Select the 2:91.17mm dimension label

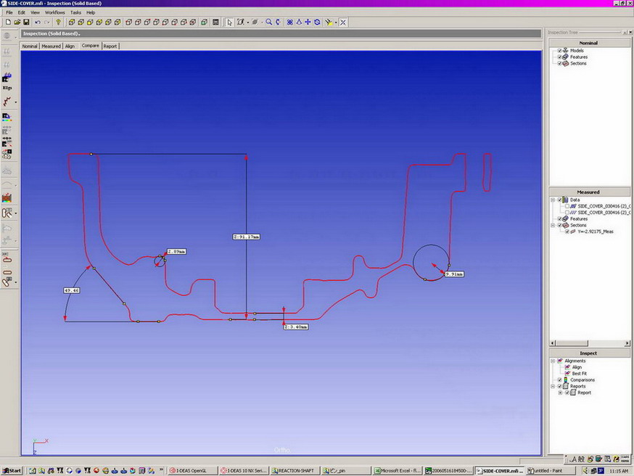(x=246, y=237)
